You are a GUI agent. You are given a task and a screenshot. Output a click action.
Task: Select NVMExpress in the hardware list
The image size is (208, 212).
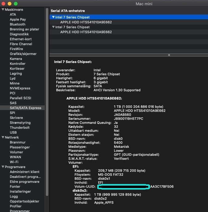(20, 88)
